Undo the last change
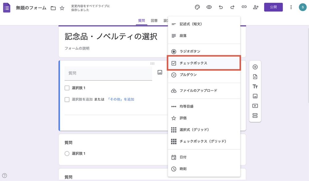309x181 pixels. 221,7
